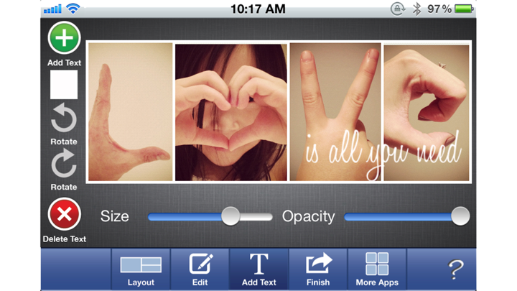
Task: Rotate text clockwise with lower Rotate icon
Action: 64,163
